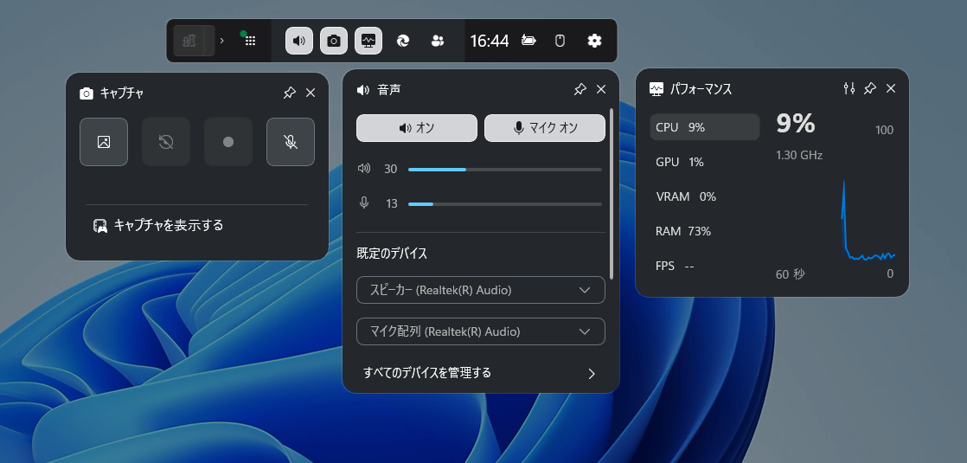Open the マイク配列 (Realtek(R) Audio) dropdown

[481, 331]
